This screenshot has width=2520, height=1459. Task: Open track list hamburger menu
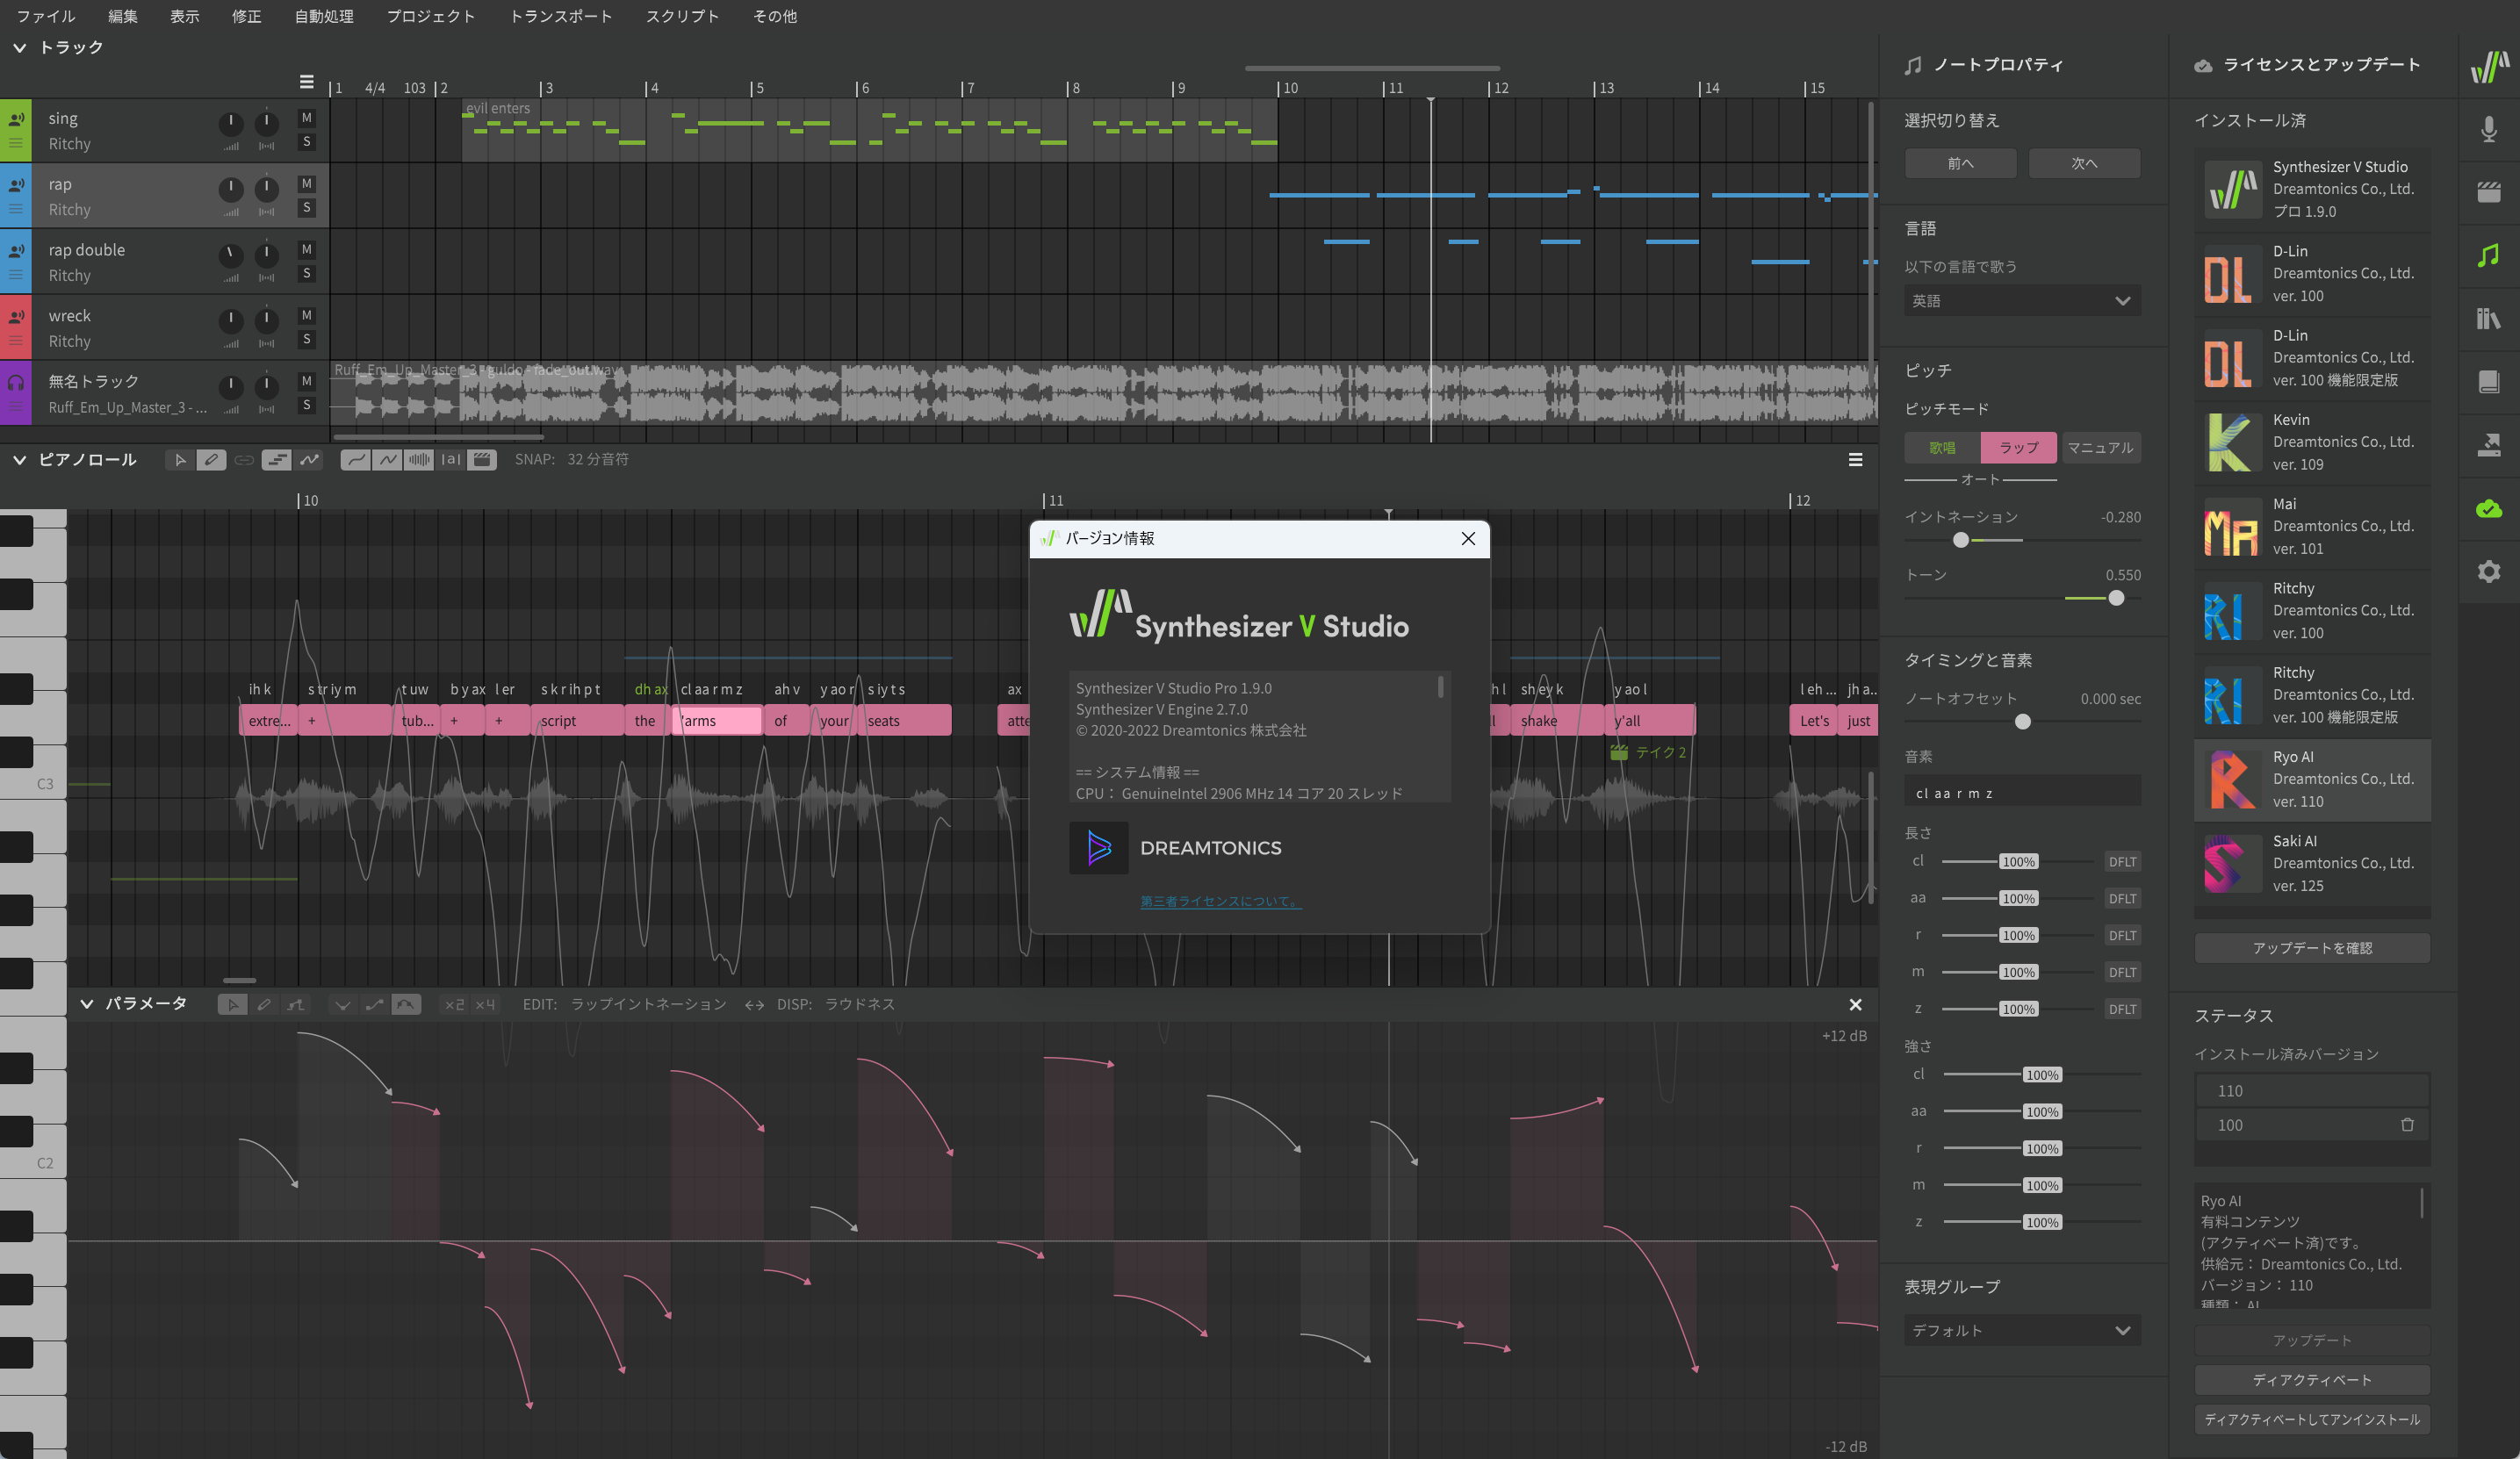pos(307,82)
